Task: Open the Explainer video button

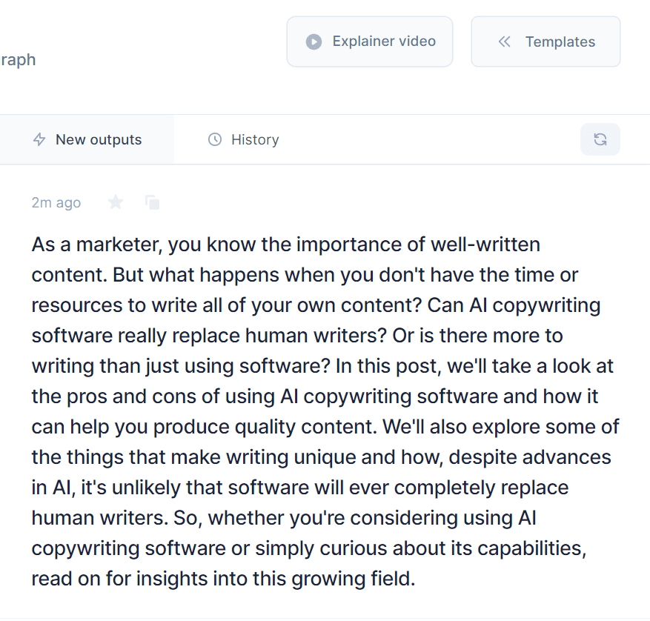Action: (x=370, y=41)
